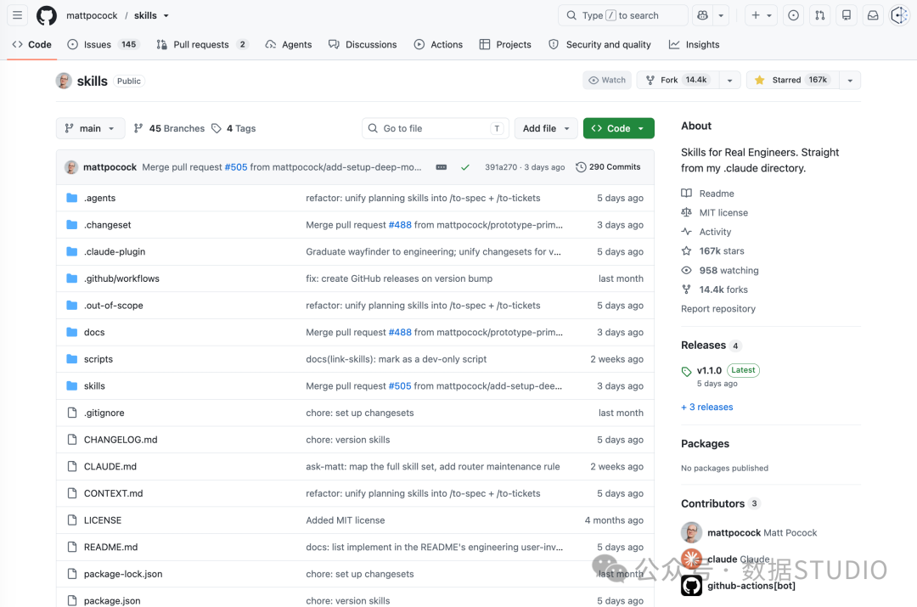Open the CLAUDE.md file

coord(110,467)
